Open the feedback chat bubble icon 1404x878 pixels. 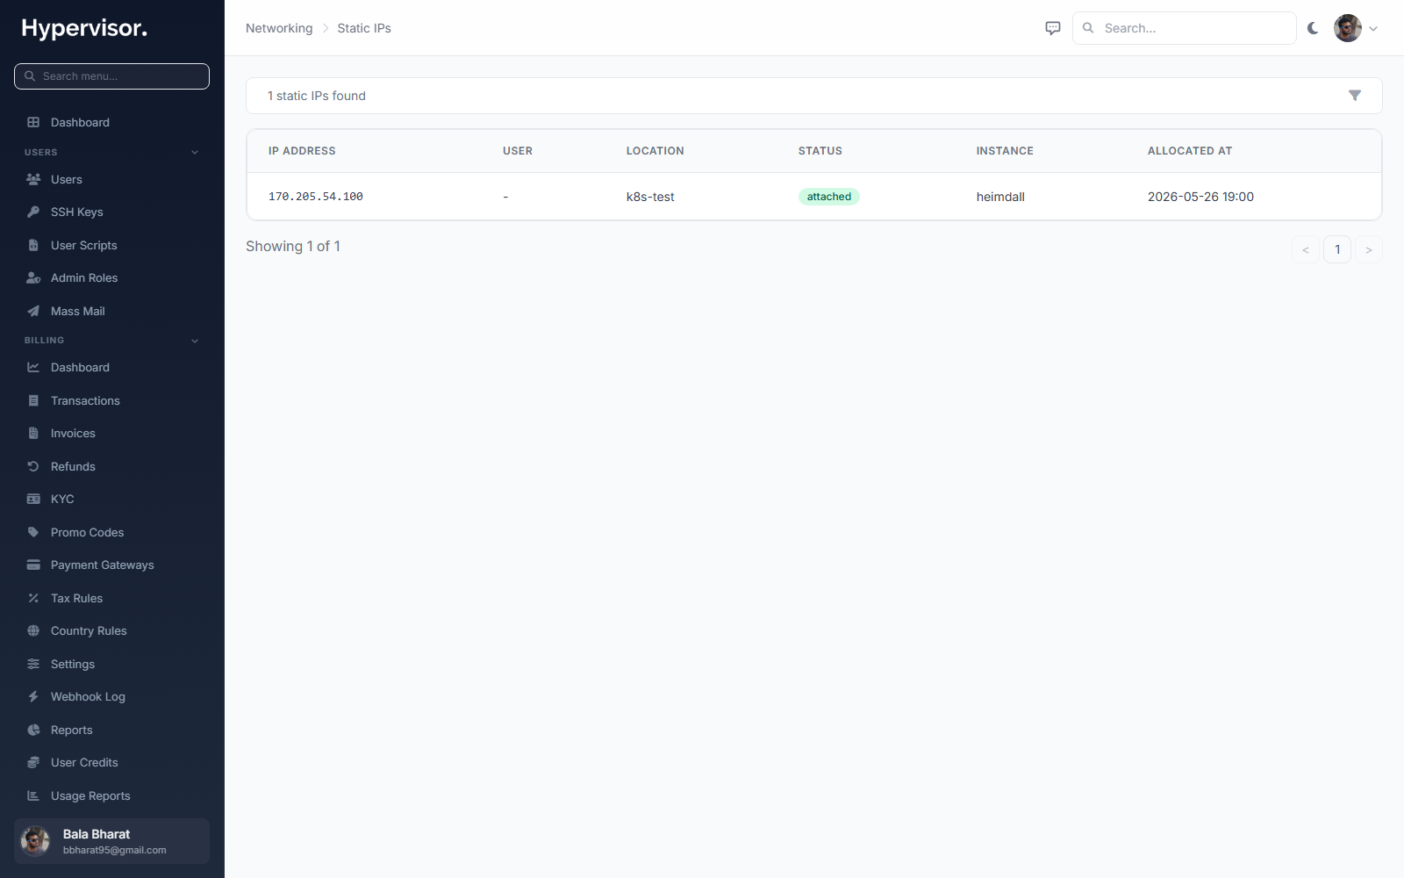point(1053,28)
